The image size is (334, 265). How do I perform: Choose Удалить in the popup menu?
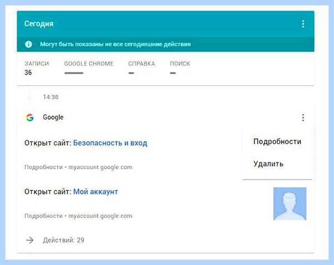point(268,164)
